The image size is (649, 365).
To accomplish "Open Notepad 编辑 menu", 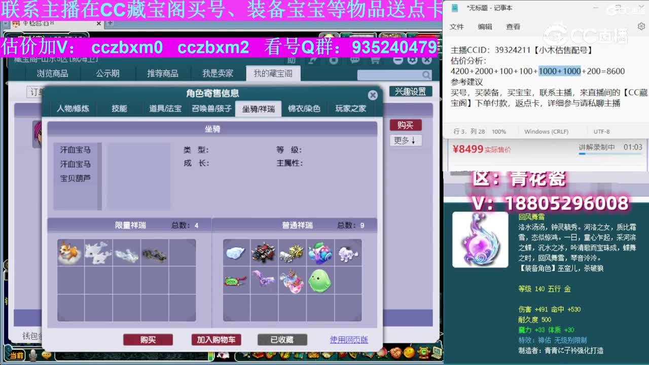I will (x=485, y=27).
